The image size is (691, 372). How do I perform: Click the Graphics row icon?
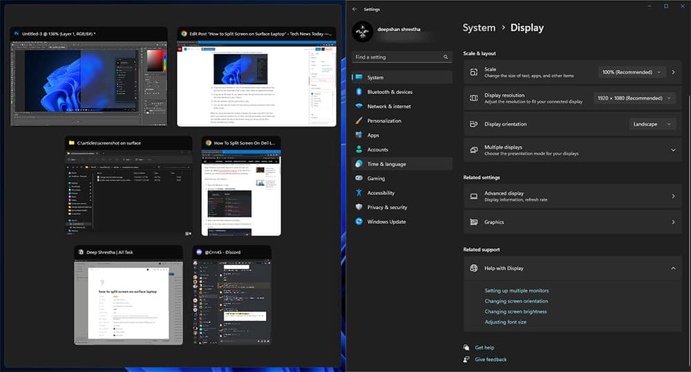click(x=474, y=222)
